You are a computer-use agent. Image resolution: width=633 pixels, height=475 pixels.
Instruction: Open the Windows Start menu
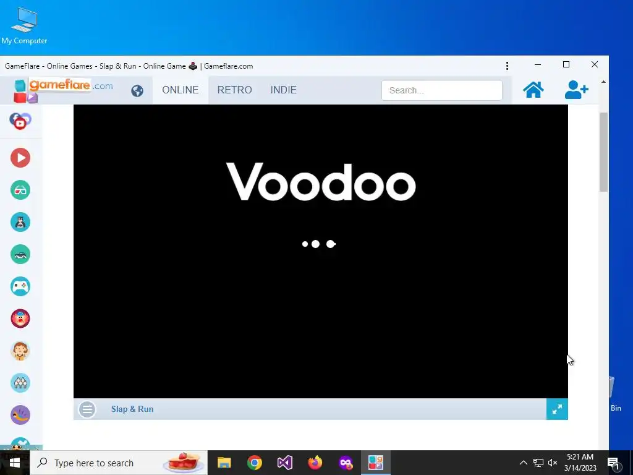click(15, 463)
